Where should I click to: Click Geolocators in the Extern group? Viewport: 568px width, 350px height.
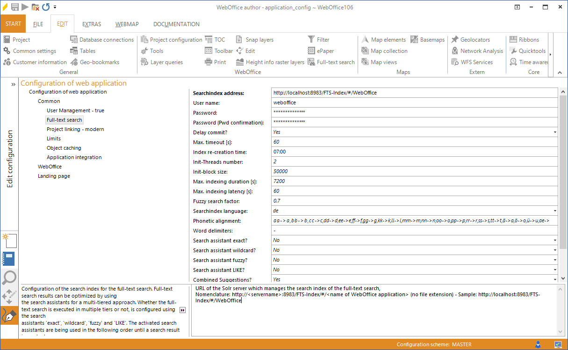470,40
